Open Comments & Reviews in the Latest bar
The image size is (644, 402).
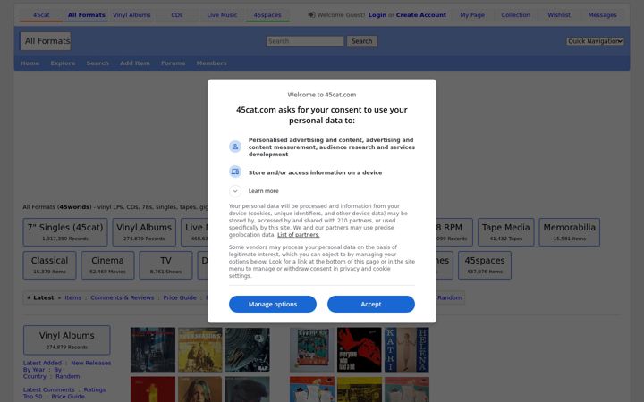[x=122, y=297]
